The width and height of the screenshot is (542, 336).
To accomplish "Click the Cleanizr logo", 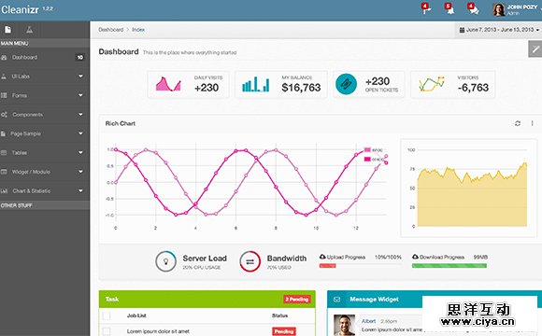I will (20, 9).
